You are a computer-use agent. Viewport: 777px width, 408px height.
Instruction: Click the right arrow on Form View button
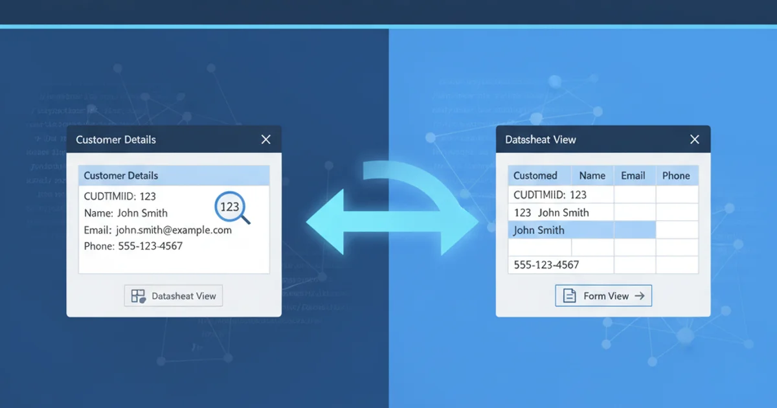coord(640,296)
